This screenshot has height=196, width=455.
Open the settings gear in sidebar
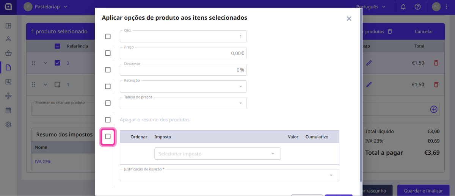tap(8, 124)
